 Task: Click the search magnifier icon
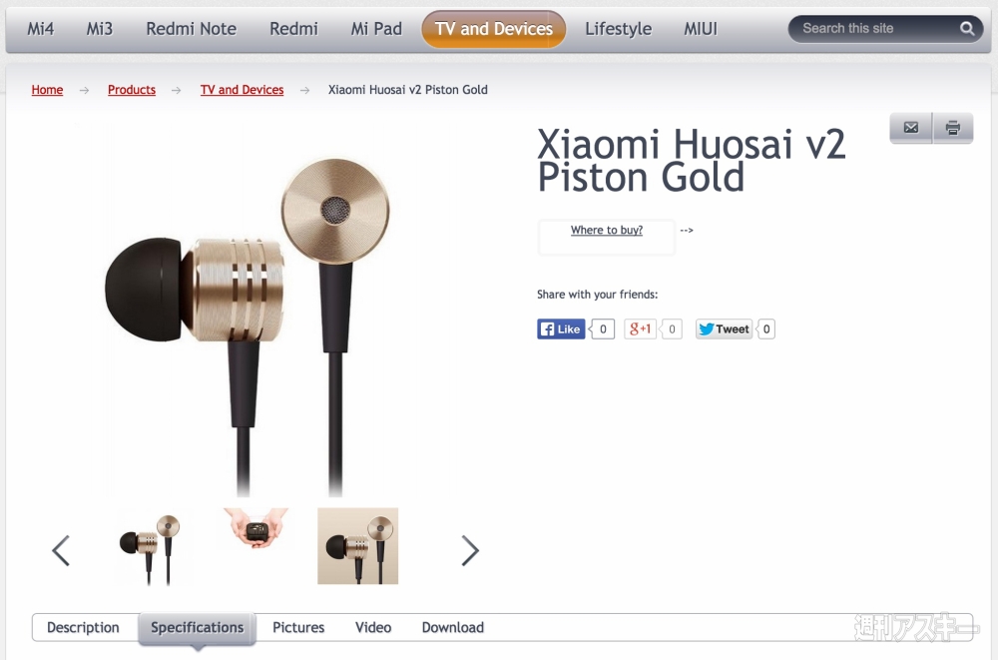[967, 29]
